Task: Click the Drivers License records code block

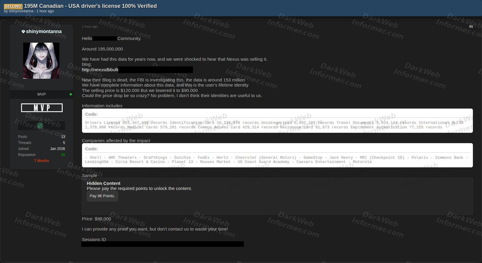Action: [x=277, y=121]
